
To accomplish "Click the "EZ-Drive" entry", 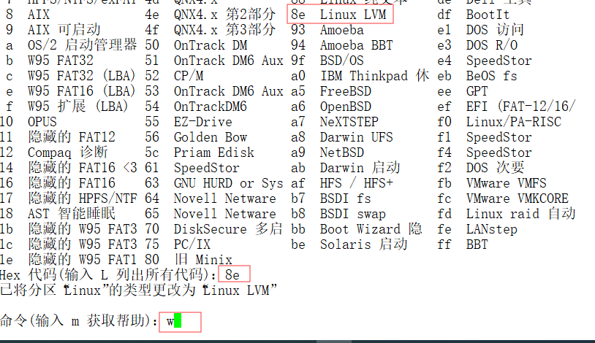I will pos(203,122).
